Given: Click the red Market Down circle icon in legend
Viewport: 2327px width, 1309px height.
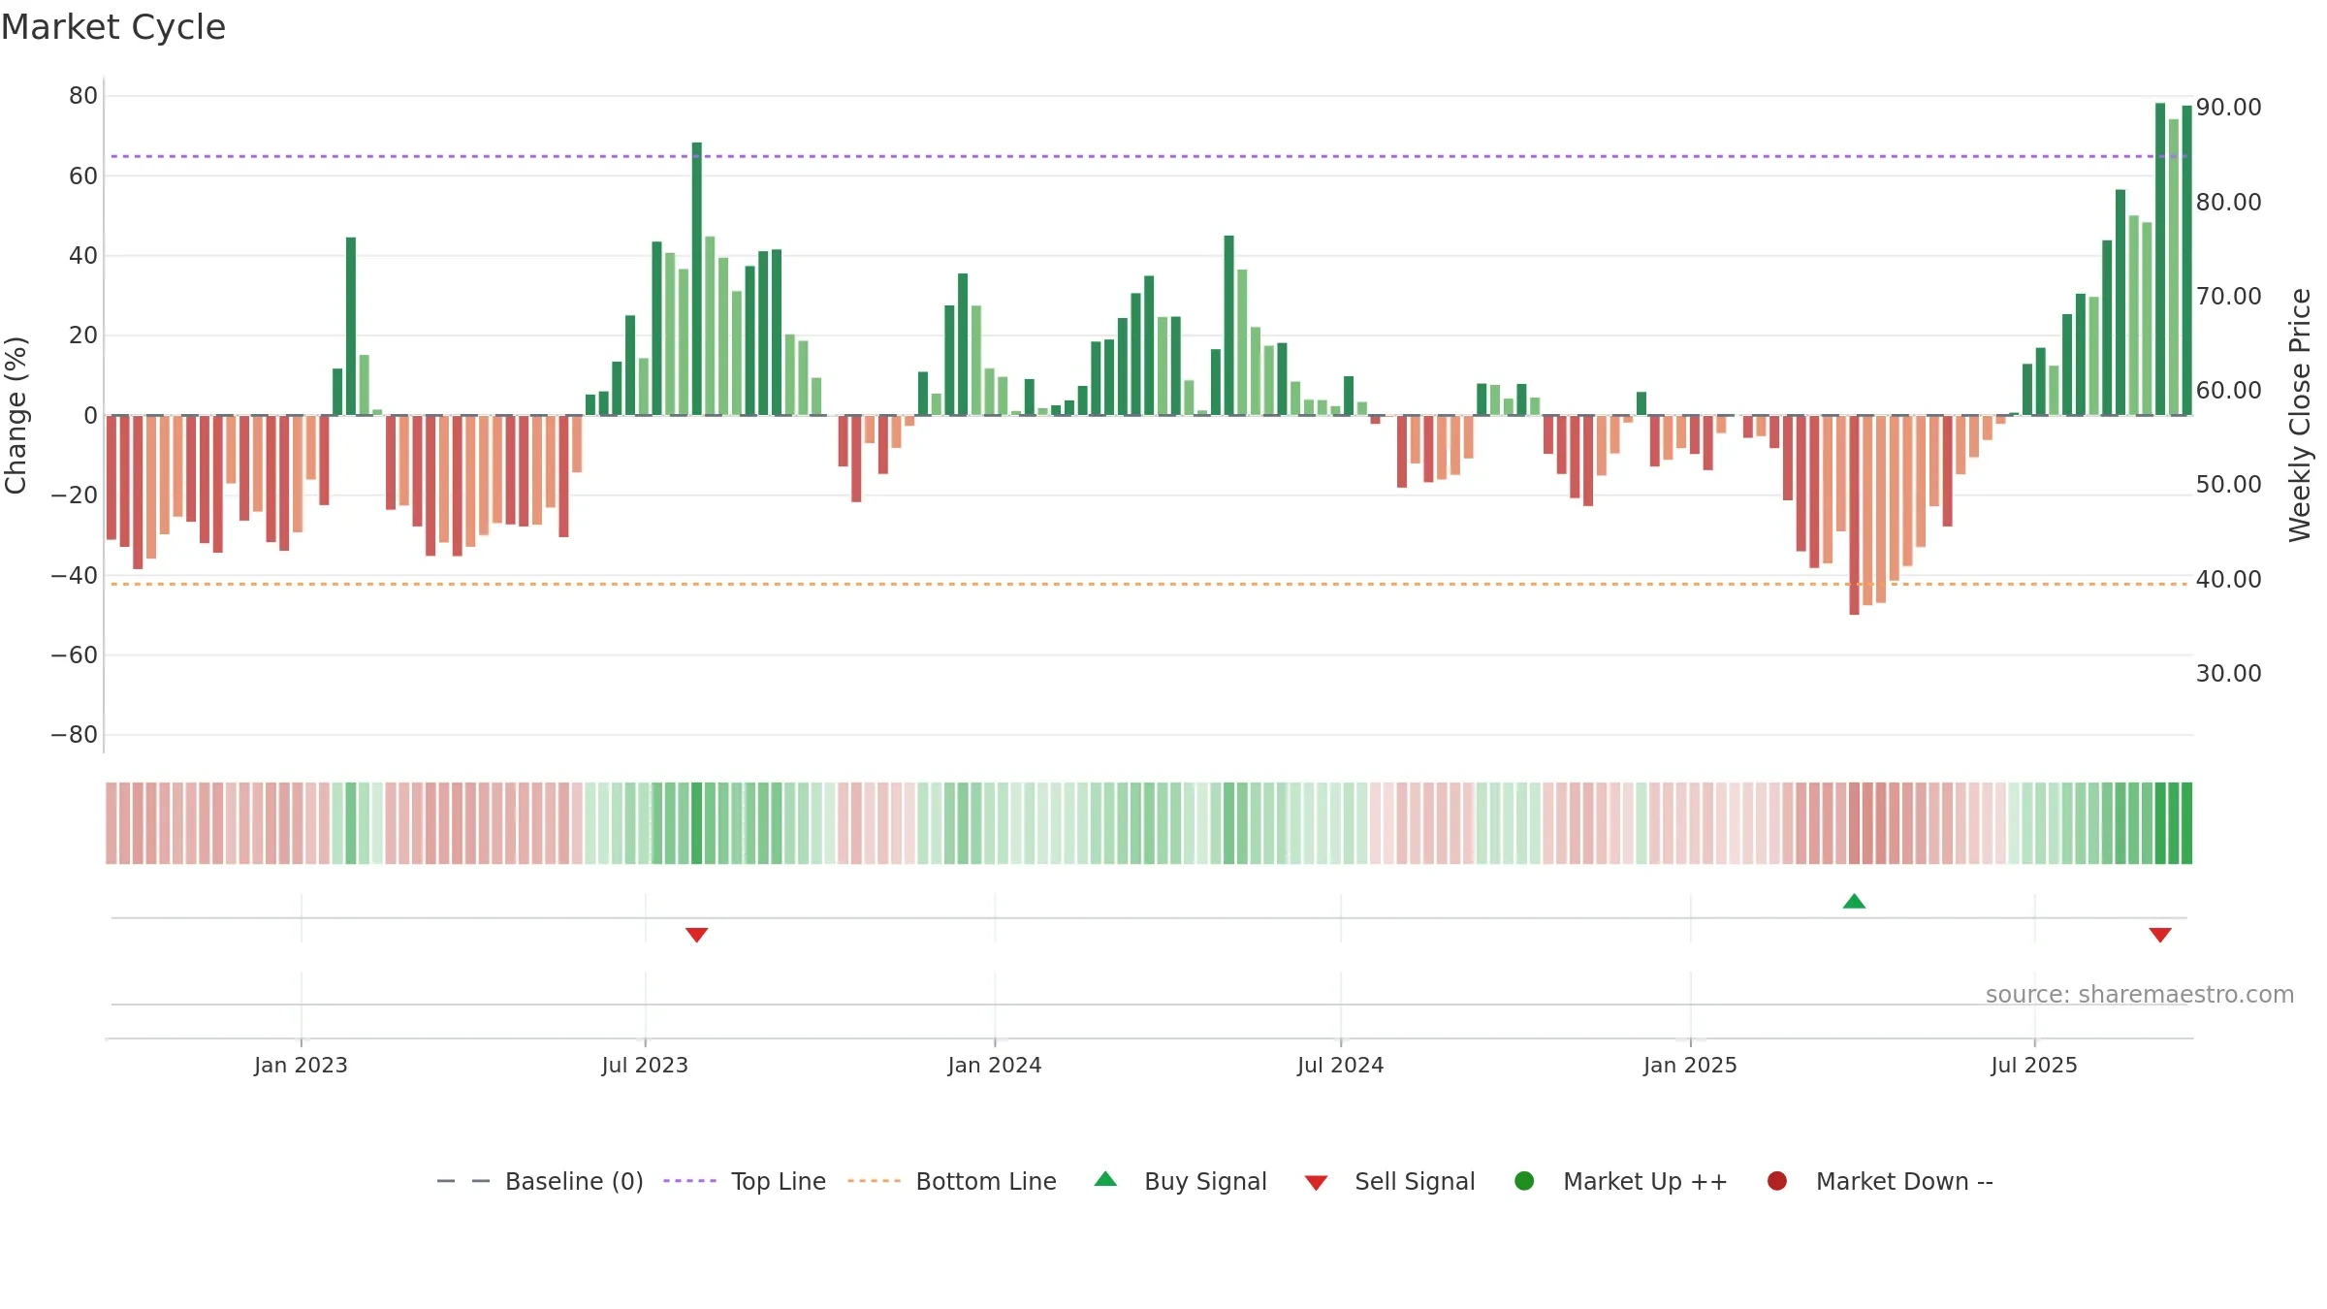Looking at the screenshot, I should click(1777, 1181).
